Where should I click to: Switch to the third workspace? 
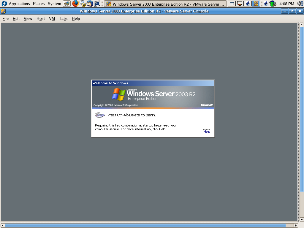tap(248, 4)
